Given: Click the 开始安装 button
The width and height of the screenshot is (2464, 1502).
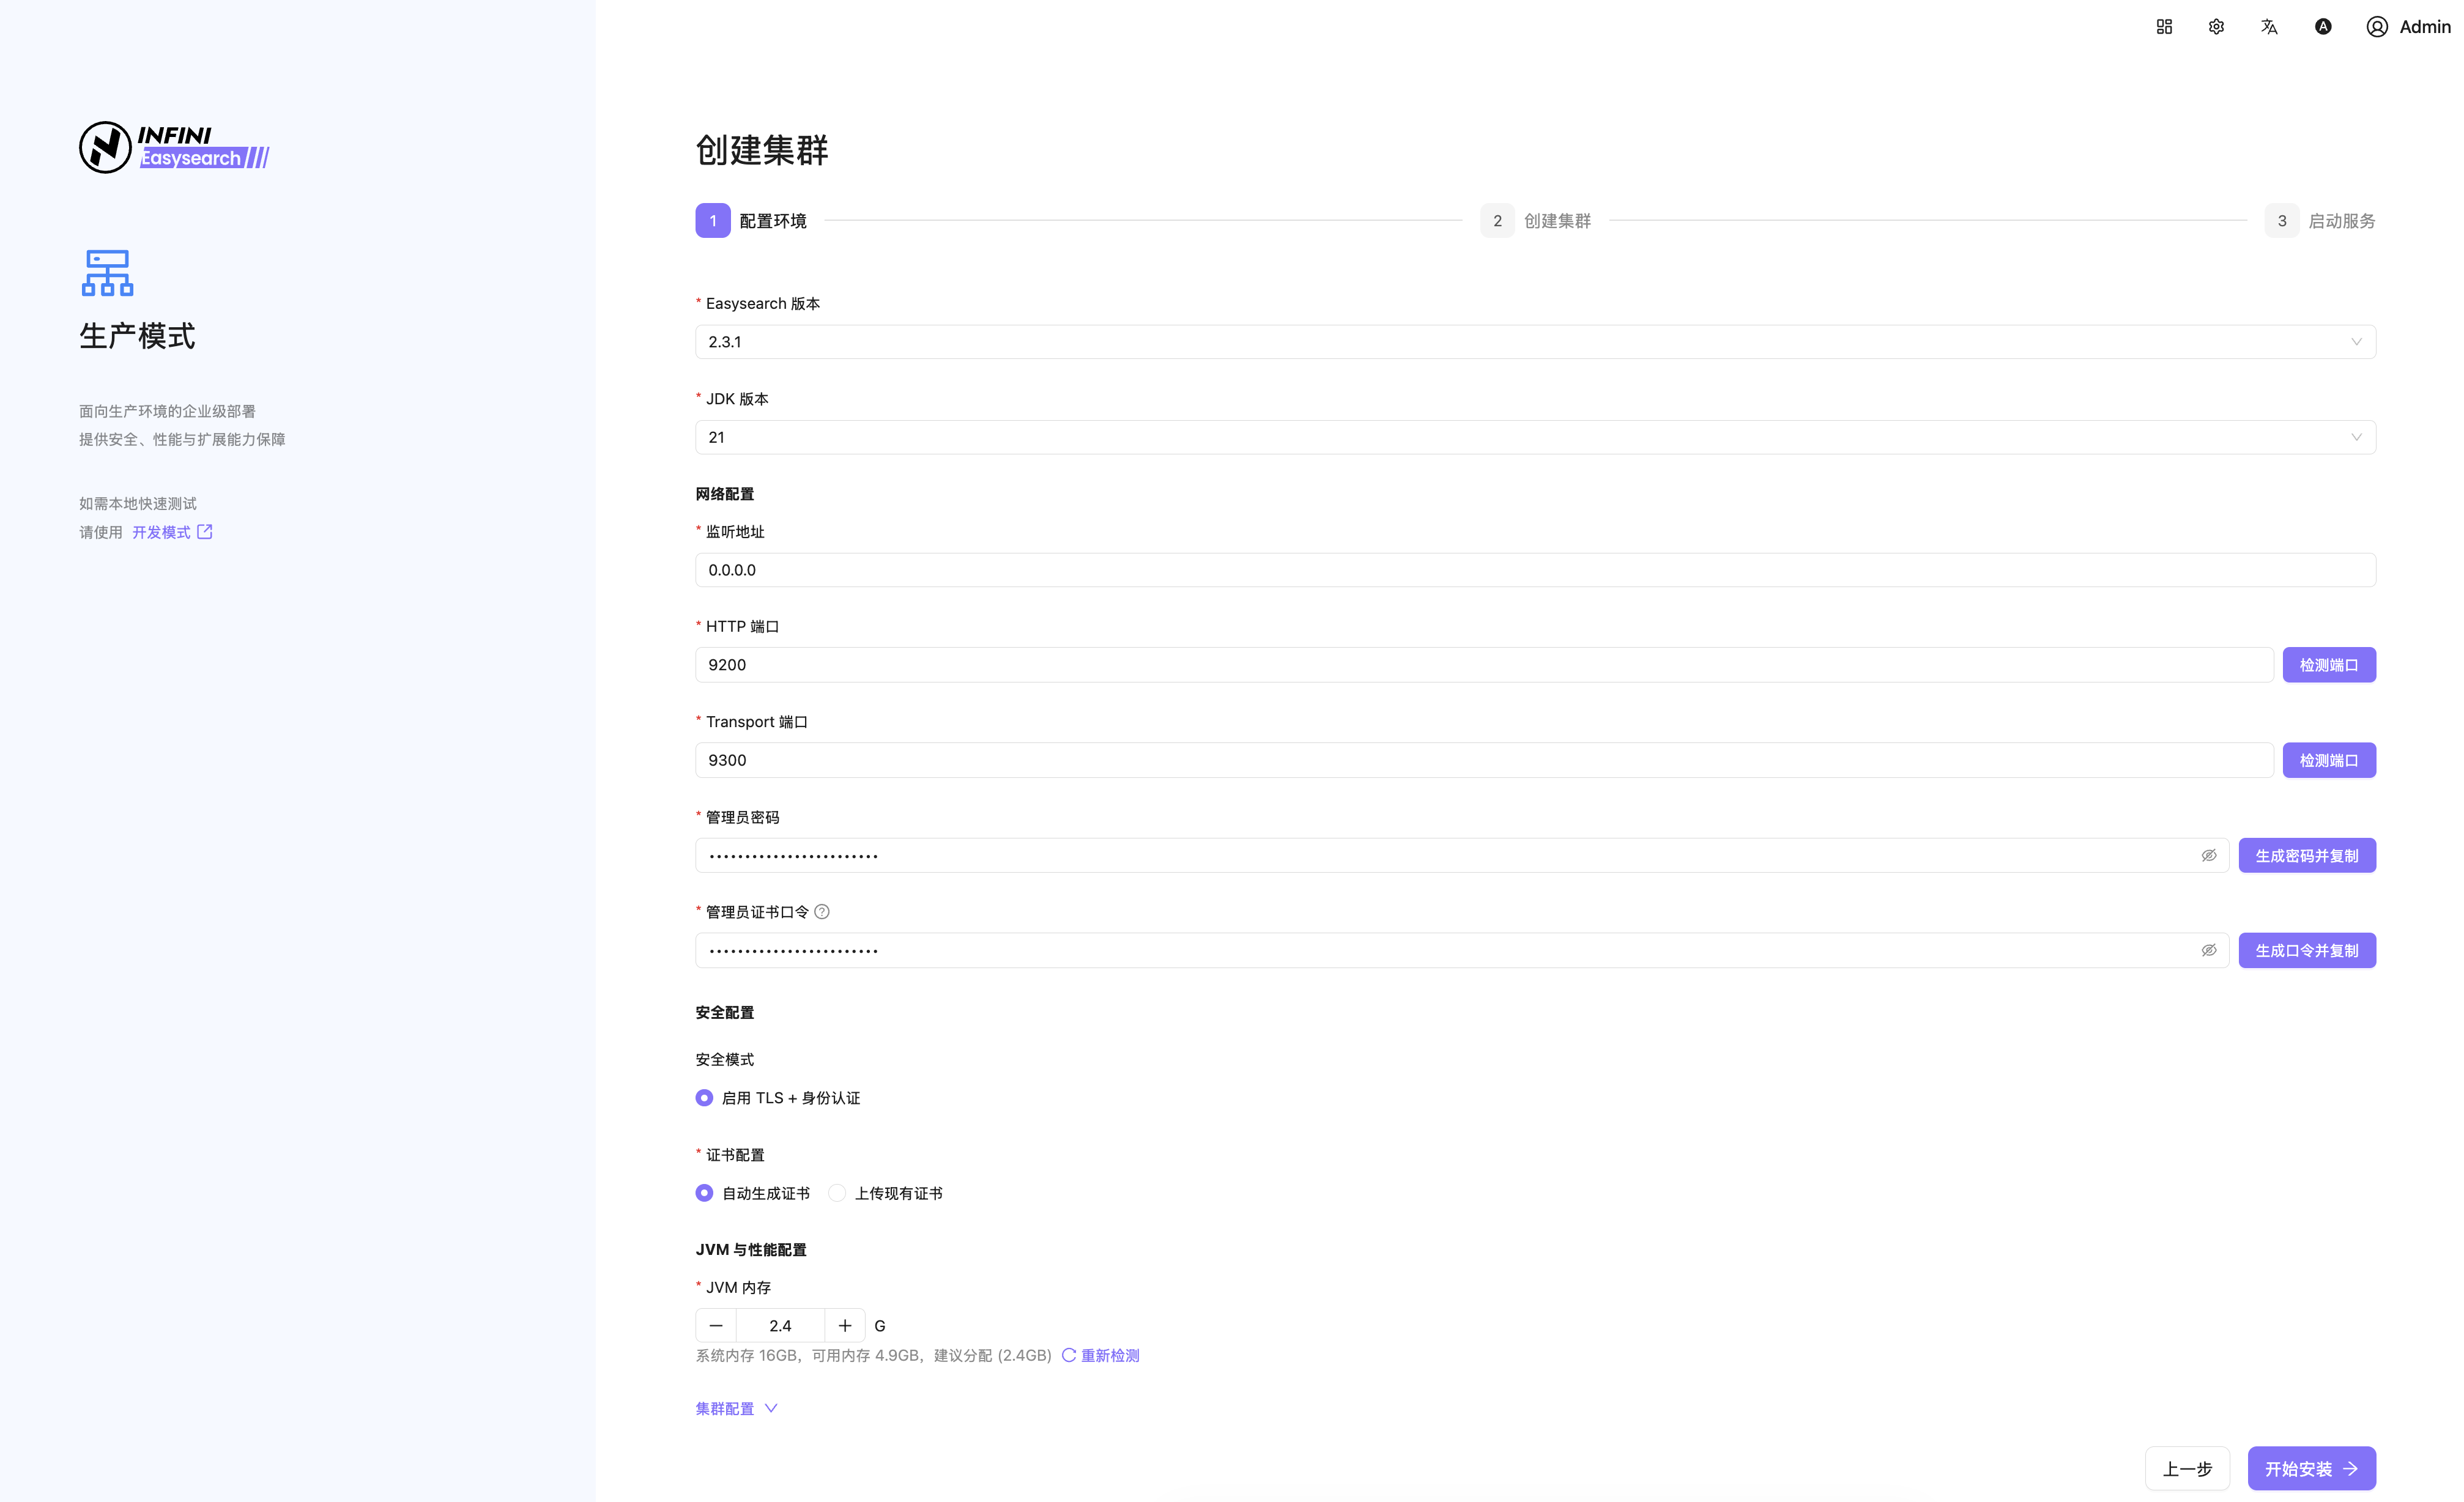Looking at the screenshot, I should coord(2311,1468).
